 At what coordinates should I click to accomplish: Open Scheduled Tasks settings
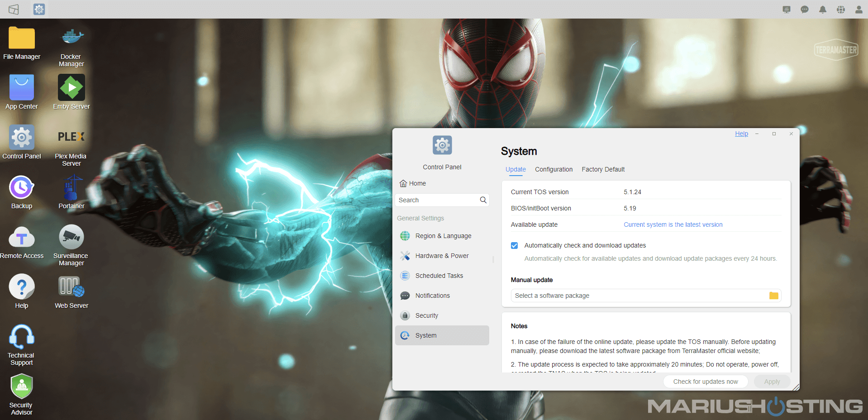point(442,276)
